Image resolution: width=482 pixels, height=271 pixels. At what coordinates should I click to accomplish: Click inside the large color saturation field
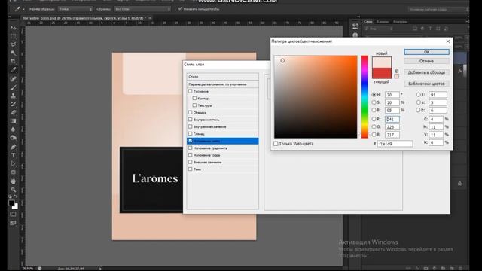[x=316, y=97]
